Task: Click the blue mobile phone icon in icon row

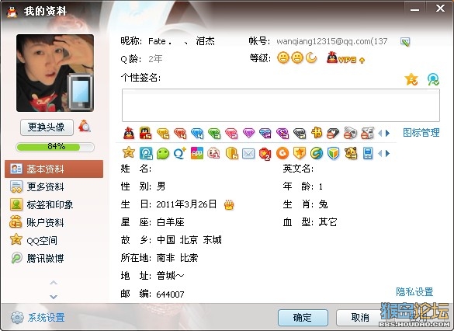Action: [x=368, y=153]
